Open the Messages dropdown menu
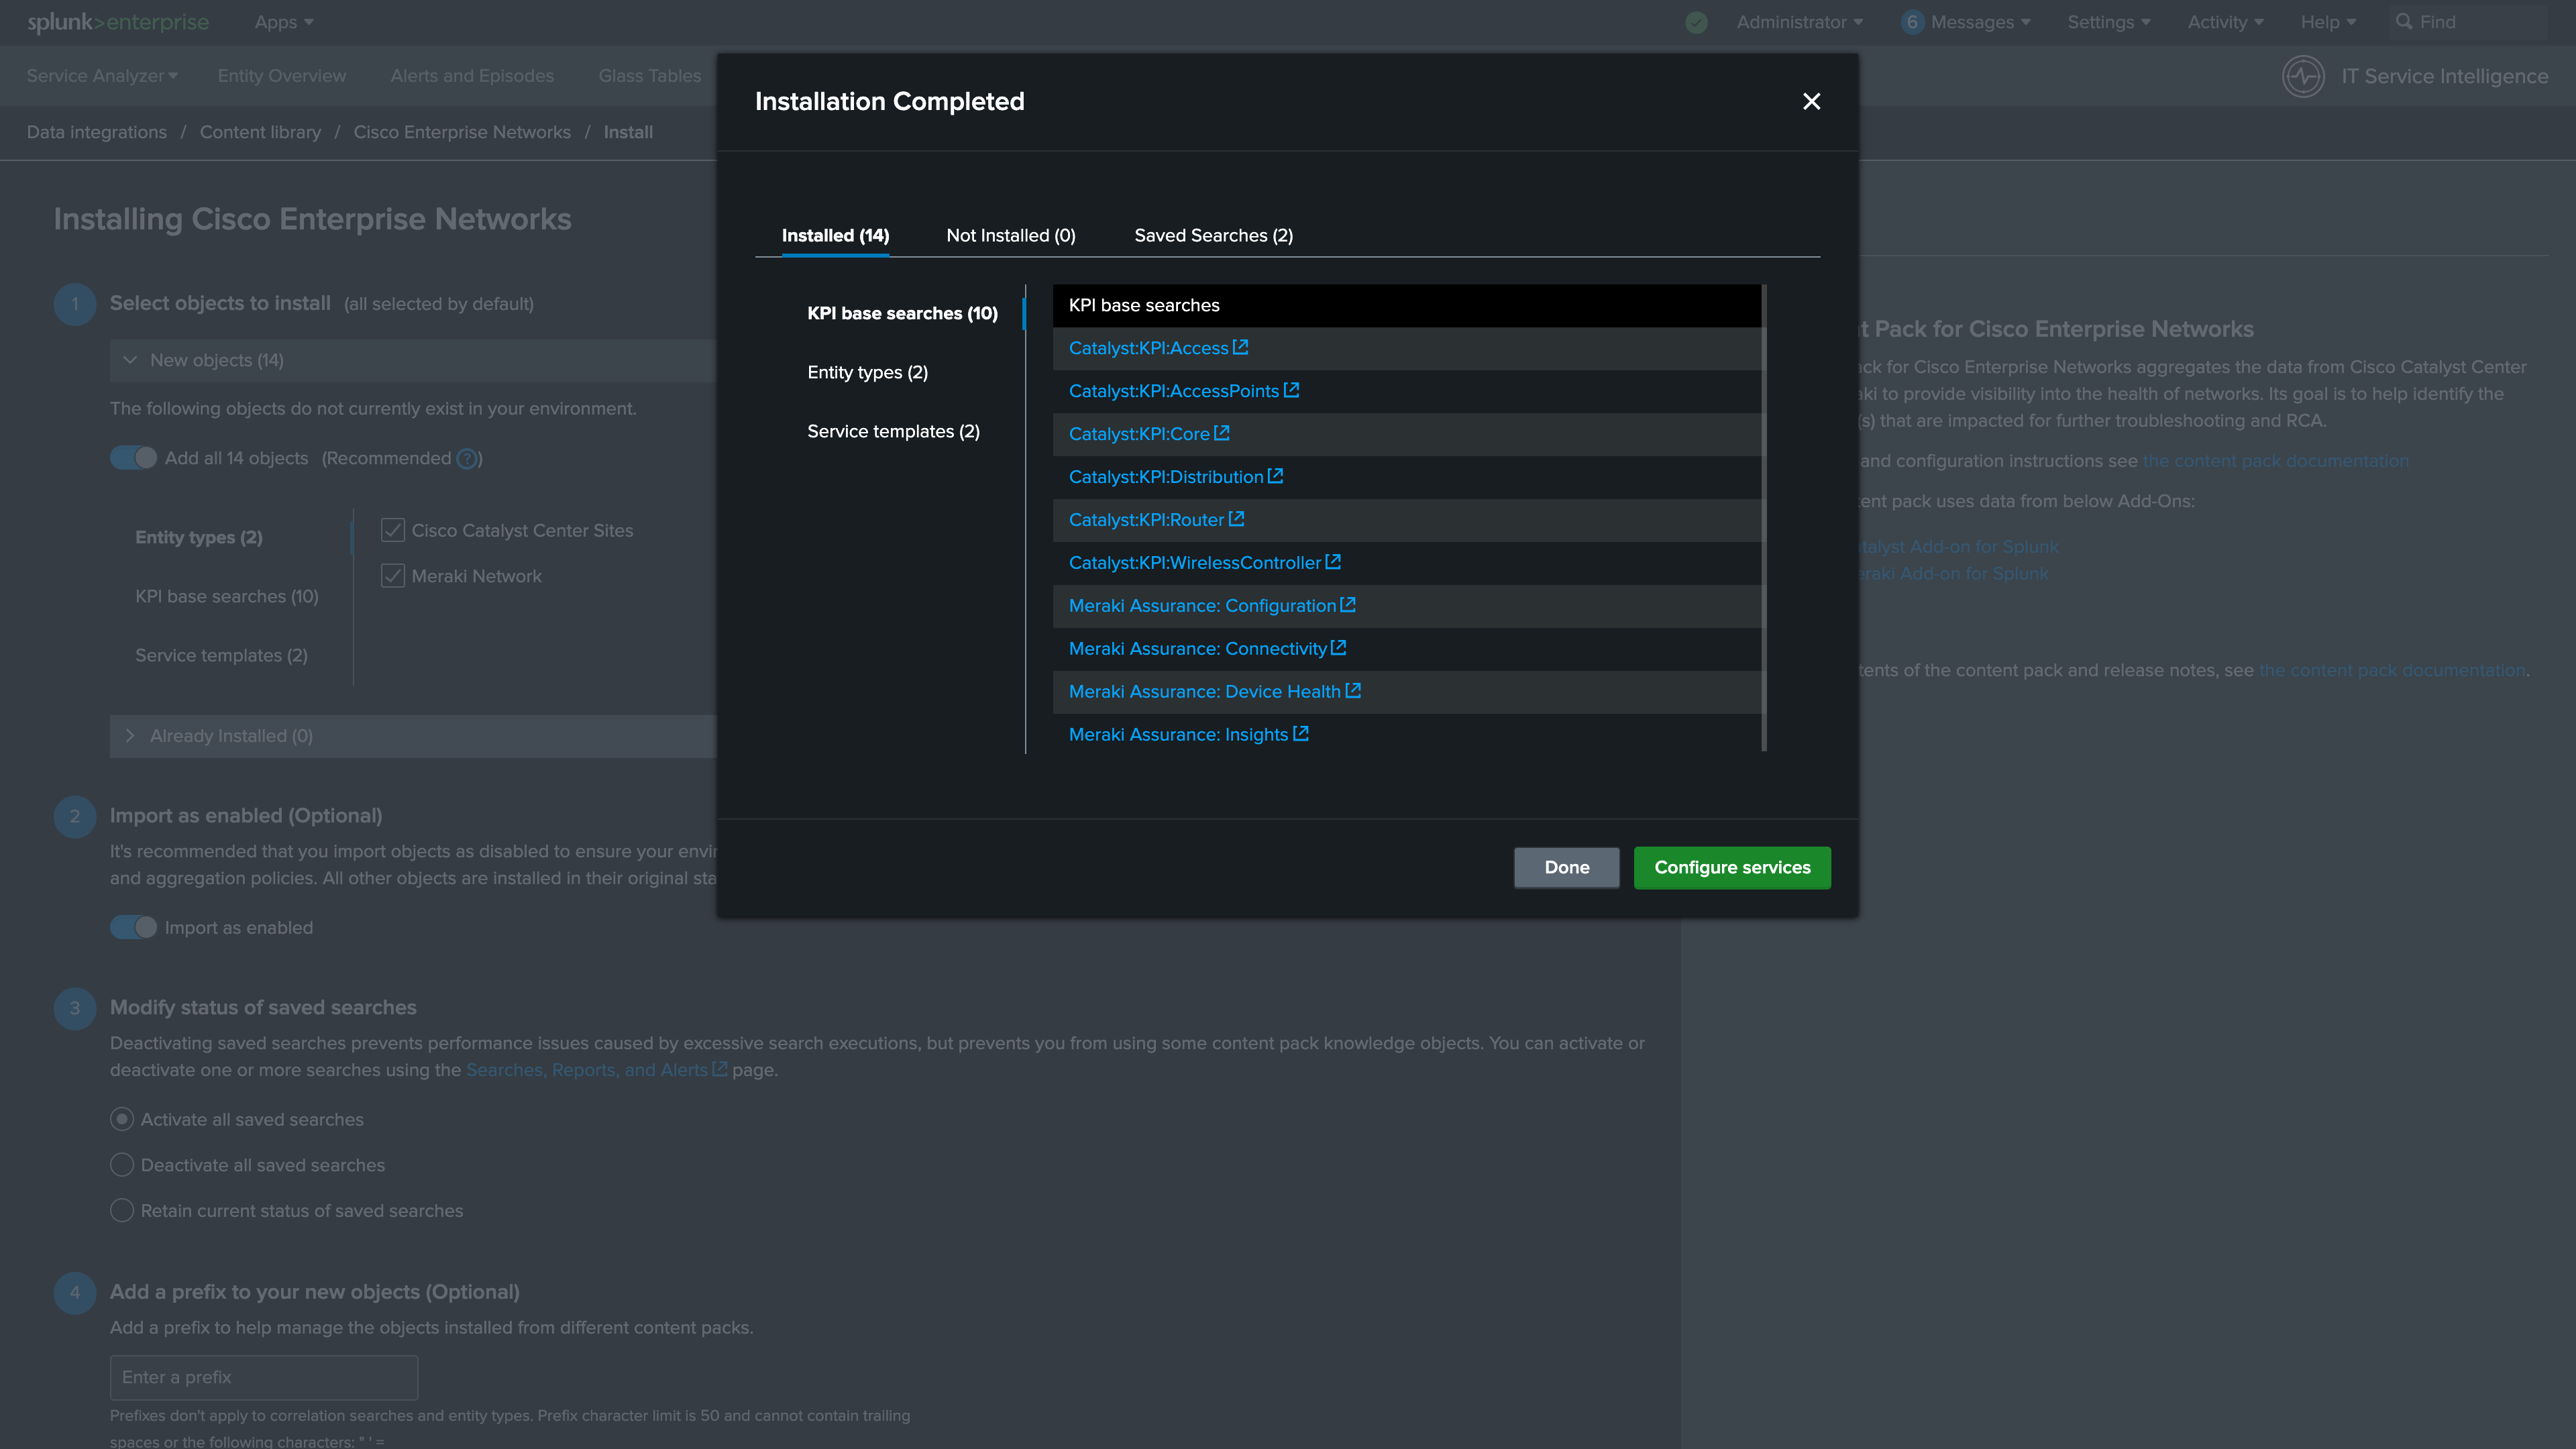Image resolution: width=2576 pixels, height=1449 pixels. click(x=1980, y=22)
